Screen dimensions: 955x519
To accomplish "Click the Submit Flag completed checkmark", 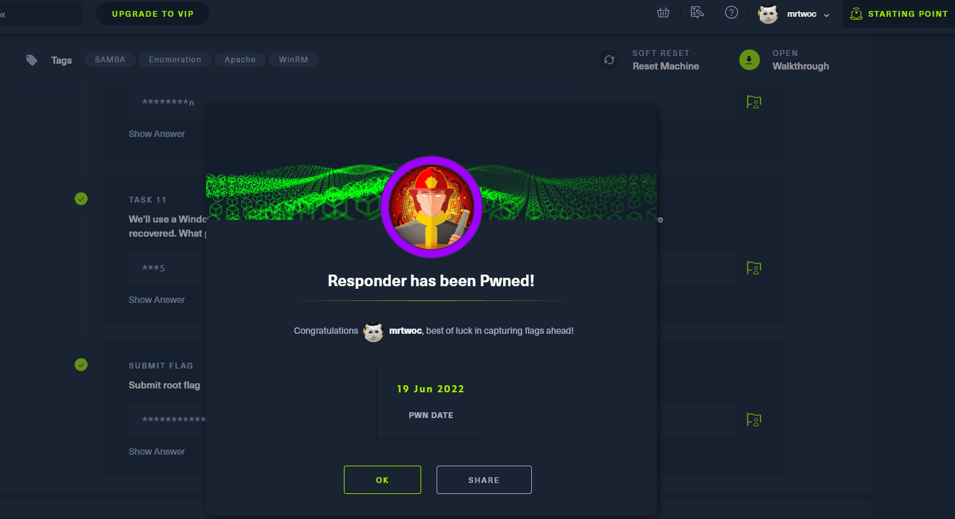I will [x=80, y=365].
